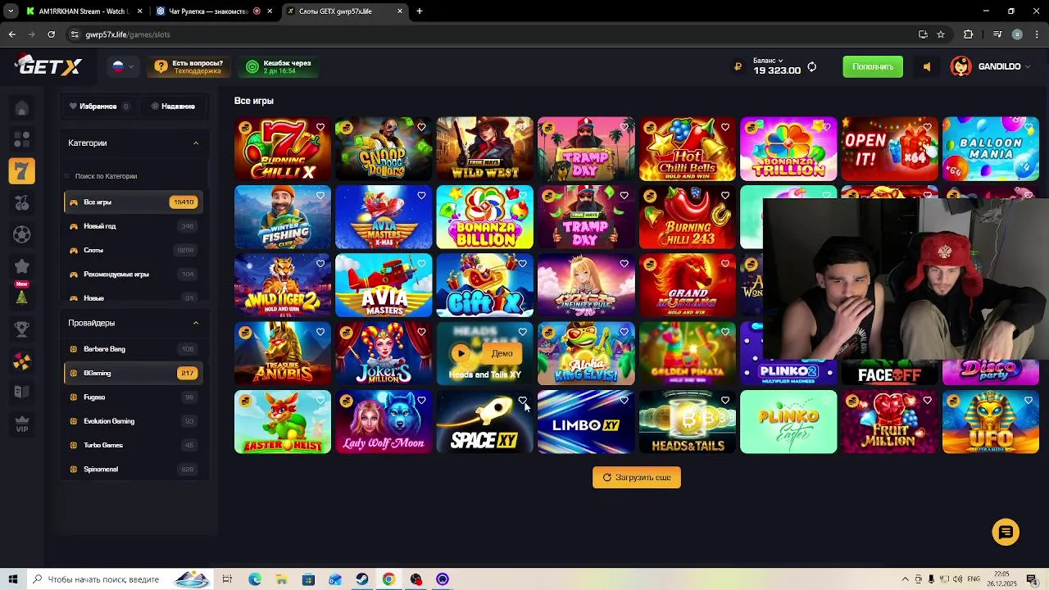Select the slots '7' sidebar icon

point(22,170)
